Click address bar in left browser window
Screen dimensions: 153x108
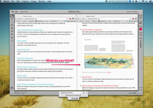[45, 19]
